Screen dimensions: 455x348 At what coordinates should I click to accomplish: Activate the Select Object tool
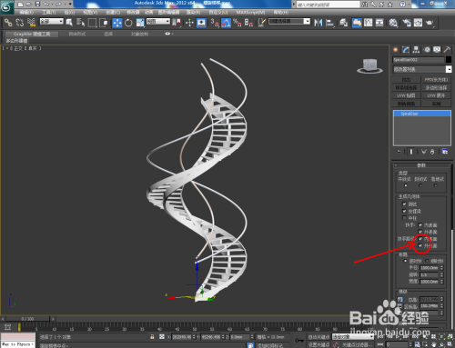click(69, 23)
